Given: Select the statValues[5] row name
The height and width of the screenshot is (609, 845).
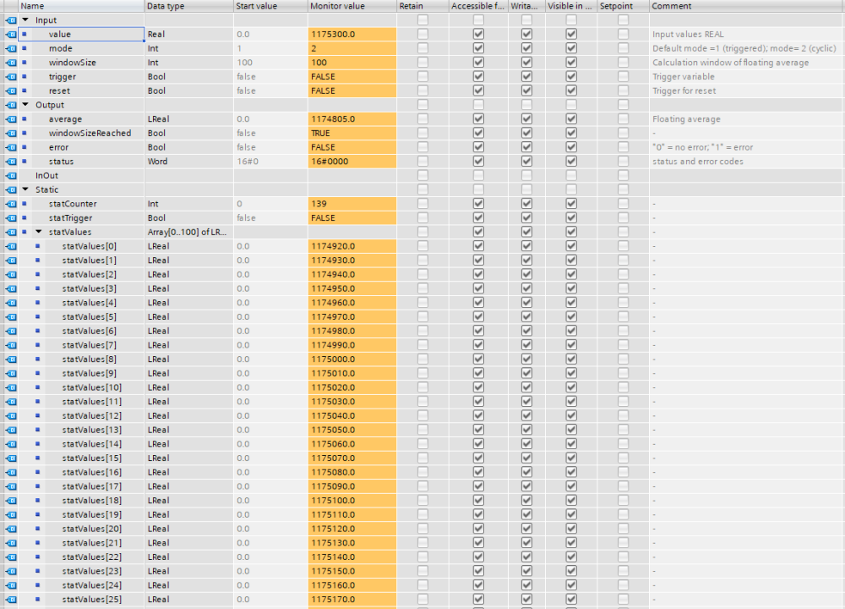Looking at the screenshot, I should [89, 316].
